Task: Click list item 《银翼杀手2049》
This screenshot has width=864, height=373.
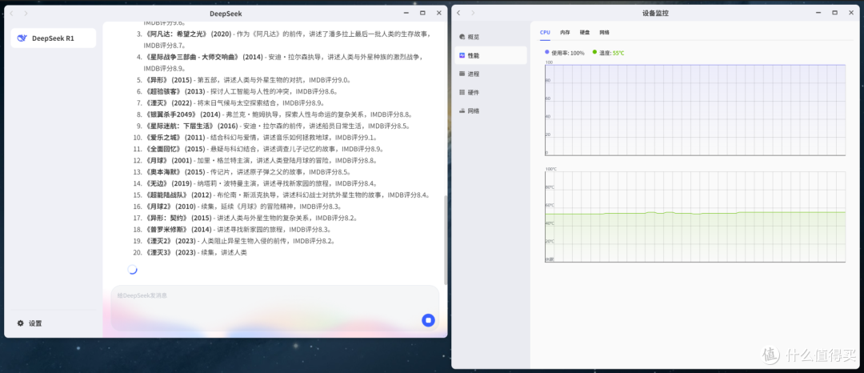Action: [274, 114]
